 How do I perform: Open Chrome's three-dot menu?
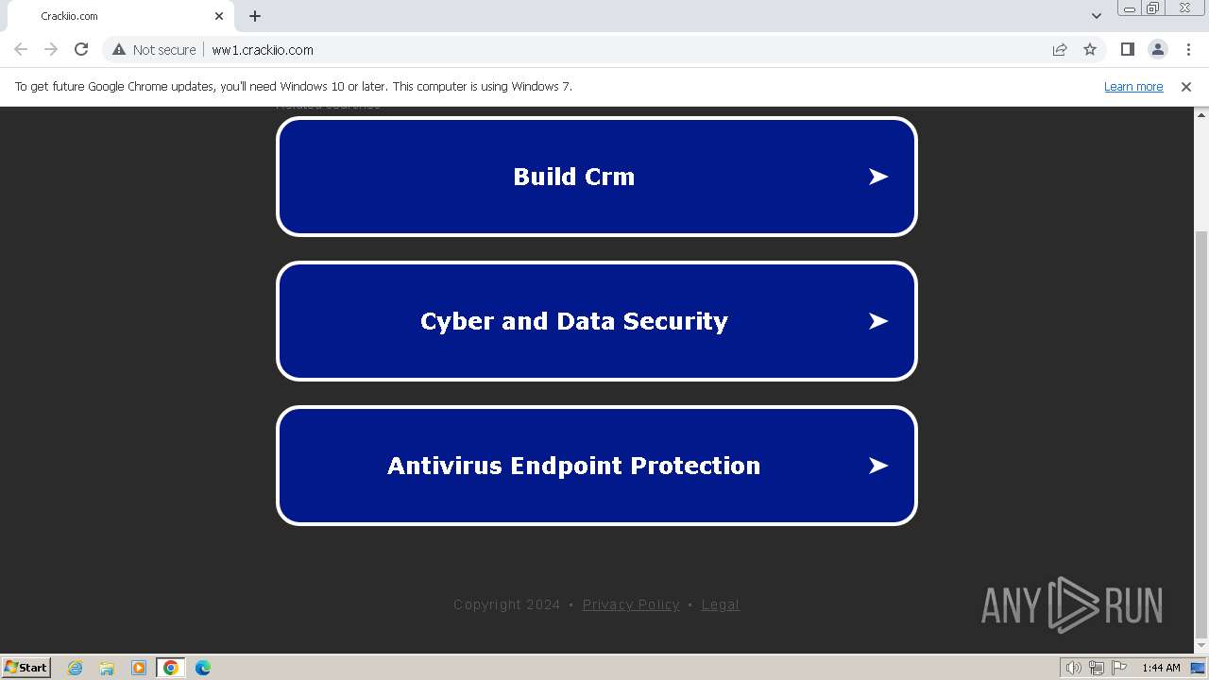click(x=1188, y=49)
